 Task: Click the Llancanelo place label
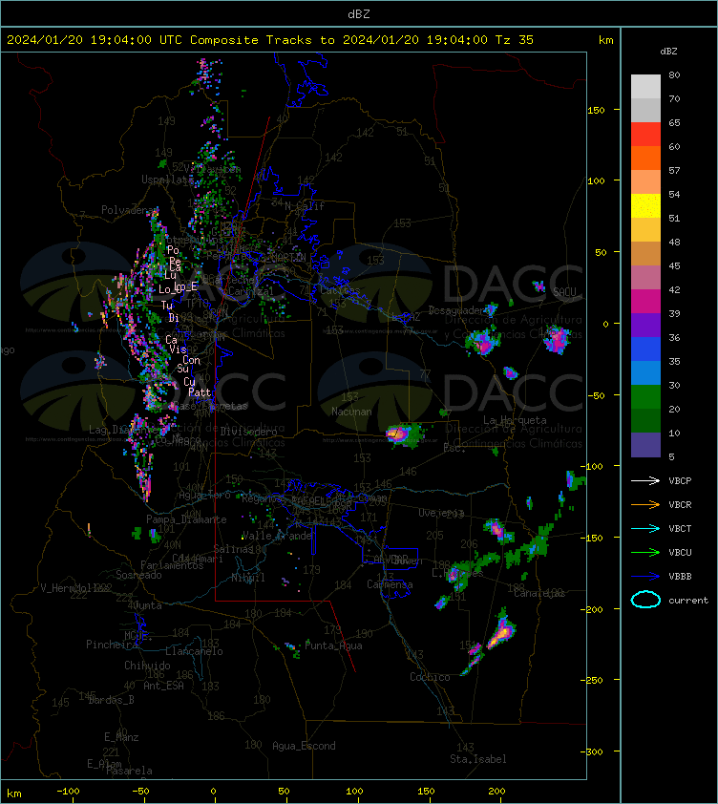[194, 651]
